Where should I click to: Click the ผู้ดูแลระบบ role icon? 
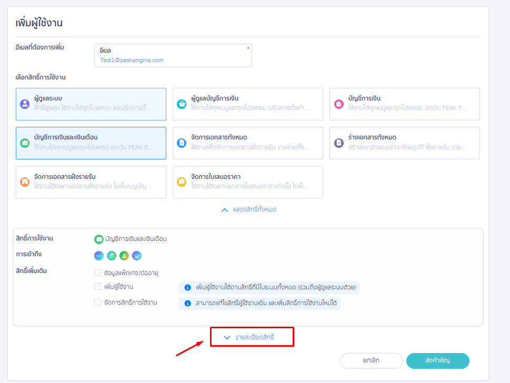click(24, 104)
